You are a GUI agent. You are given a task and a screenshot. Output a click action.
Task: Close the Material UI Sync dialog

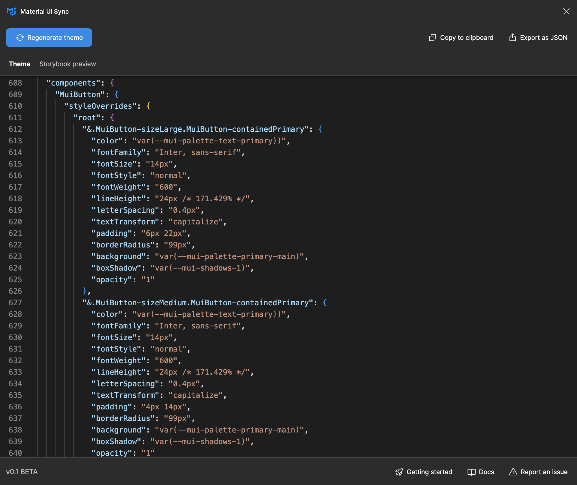coord(566,11)
